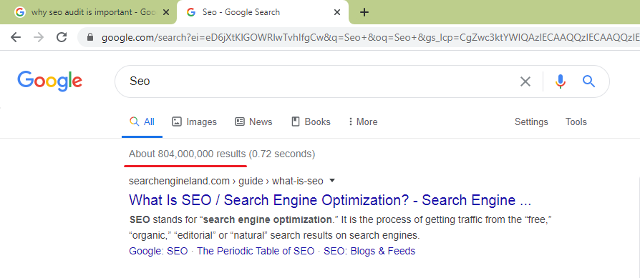Switch to the Images results tab

[x=194, y=122]
